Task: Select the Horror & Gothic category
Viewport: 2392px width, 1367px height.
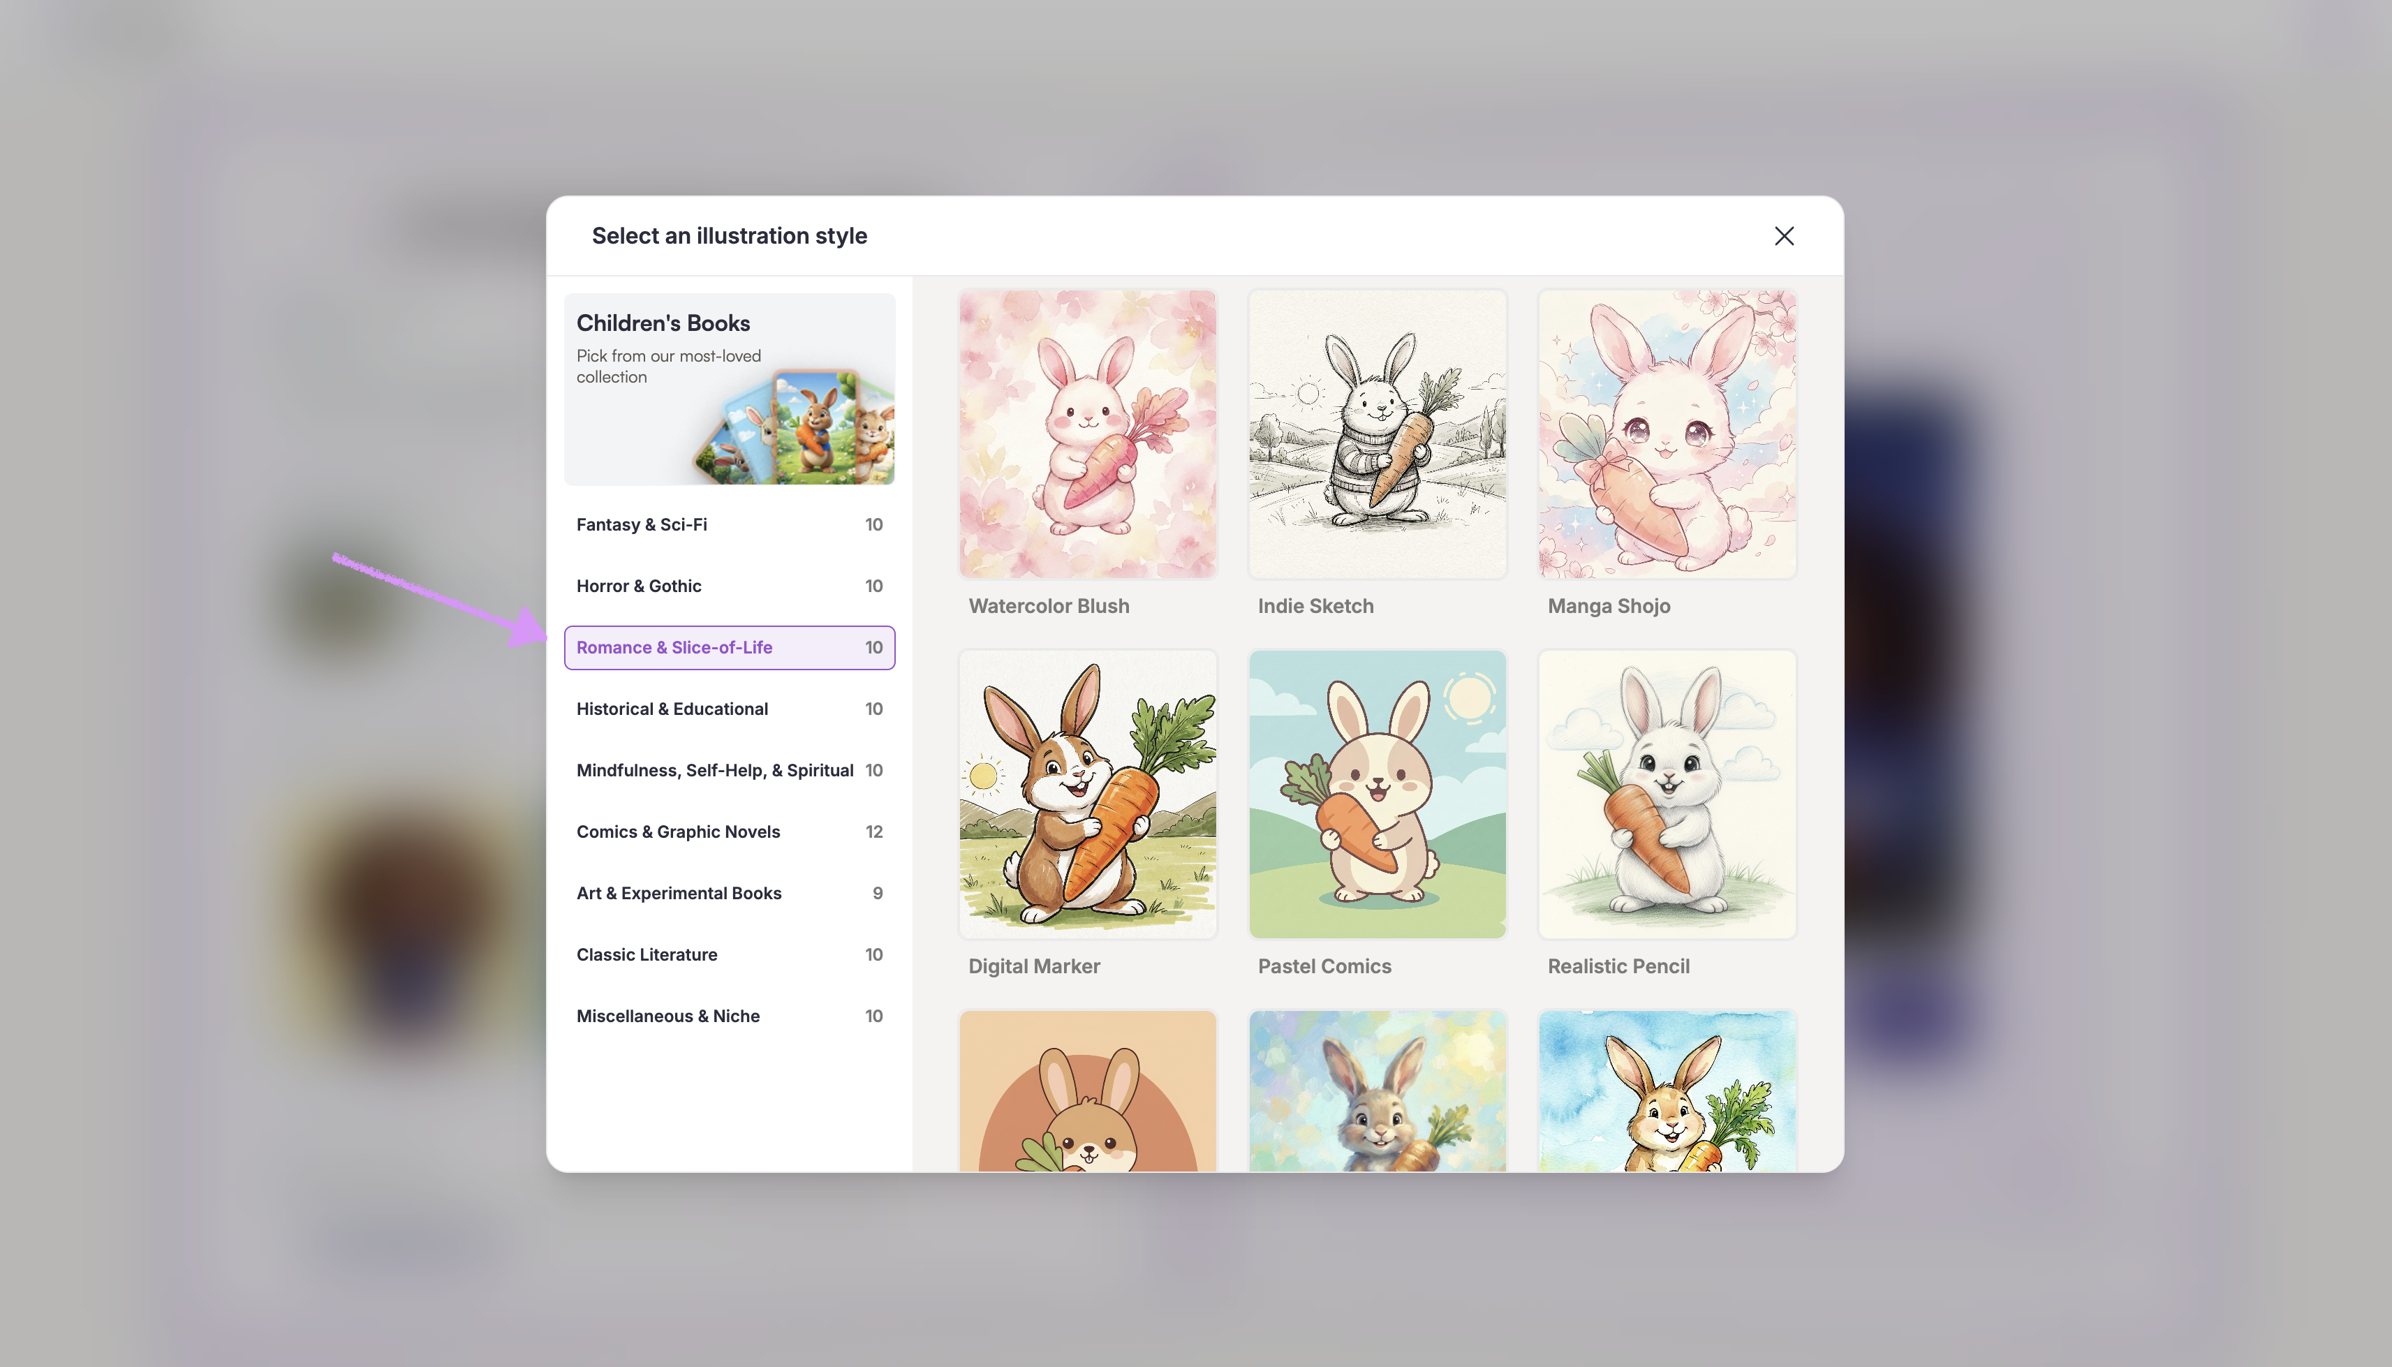Action: [x=728, y=586]
